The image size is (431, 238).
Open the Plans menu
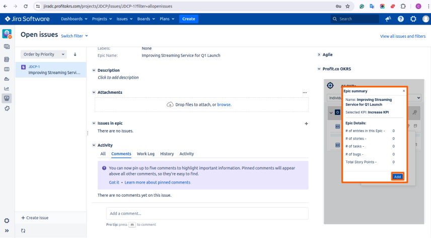point(167,19)
